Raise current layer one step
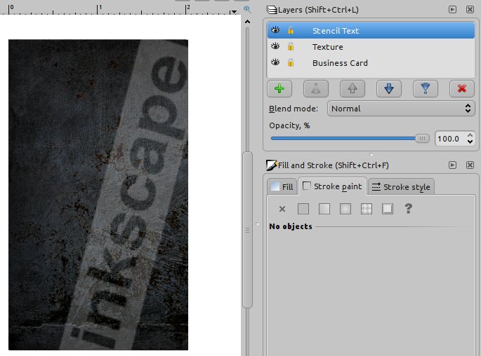 point(352,89)
